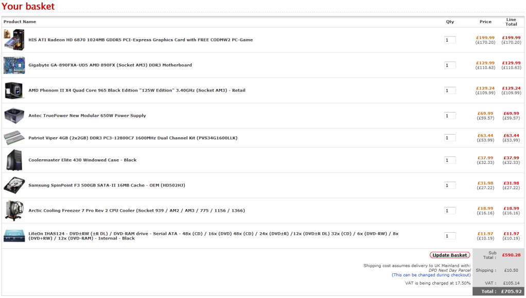
Task: Open the HIS ATI Radeon HD 6870 product link
Action: pos(141,40)
